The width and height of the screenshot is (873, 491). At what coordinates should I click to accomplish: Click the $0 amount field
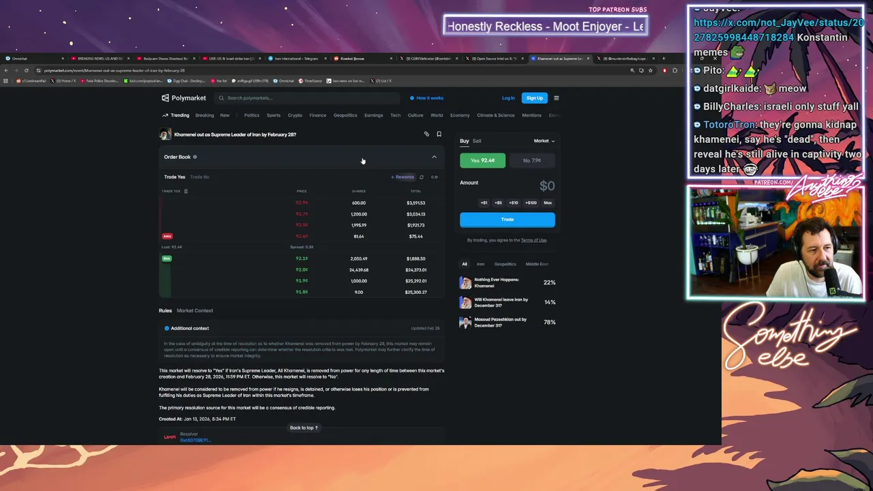point(546,185)
